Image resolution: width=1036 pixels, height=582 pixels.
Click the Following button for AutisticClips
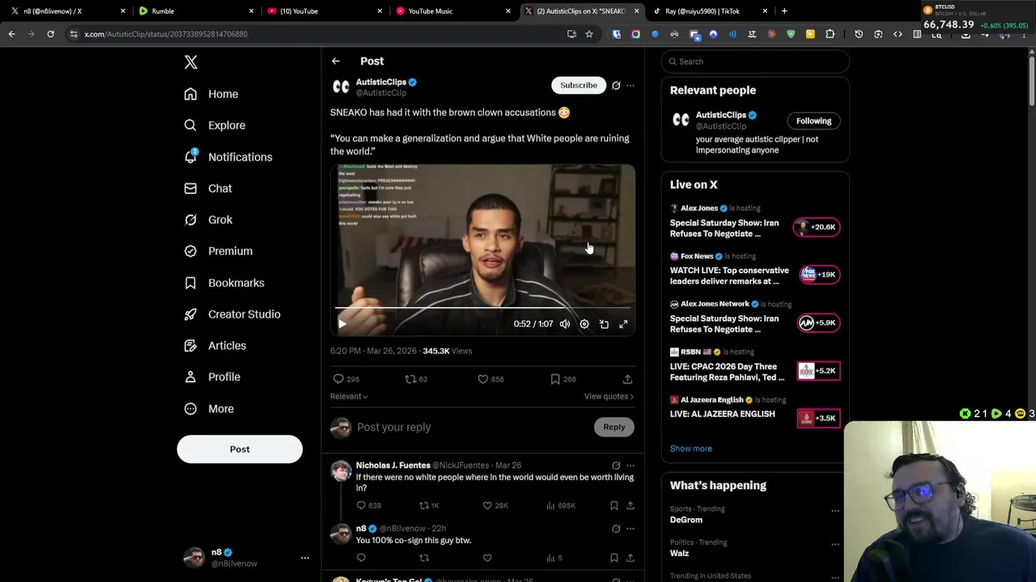click(813, 121)
